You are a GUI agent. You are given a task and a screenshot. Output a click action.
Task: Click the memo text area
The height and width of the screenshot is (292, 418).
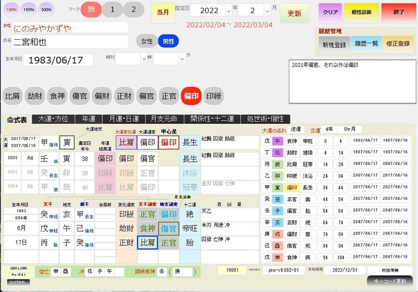pyautogui.click(x=352, y=82)
